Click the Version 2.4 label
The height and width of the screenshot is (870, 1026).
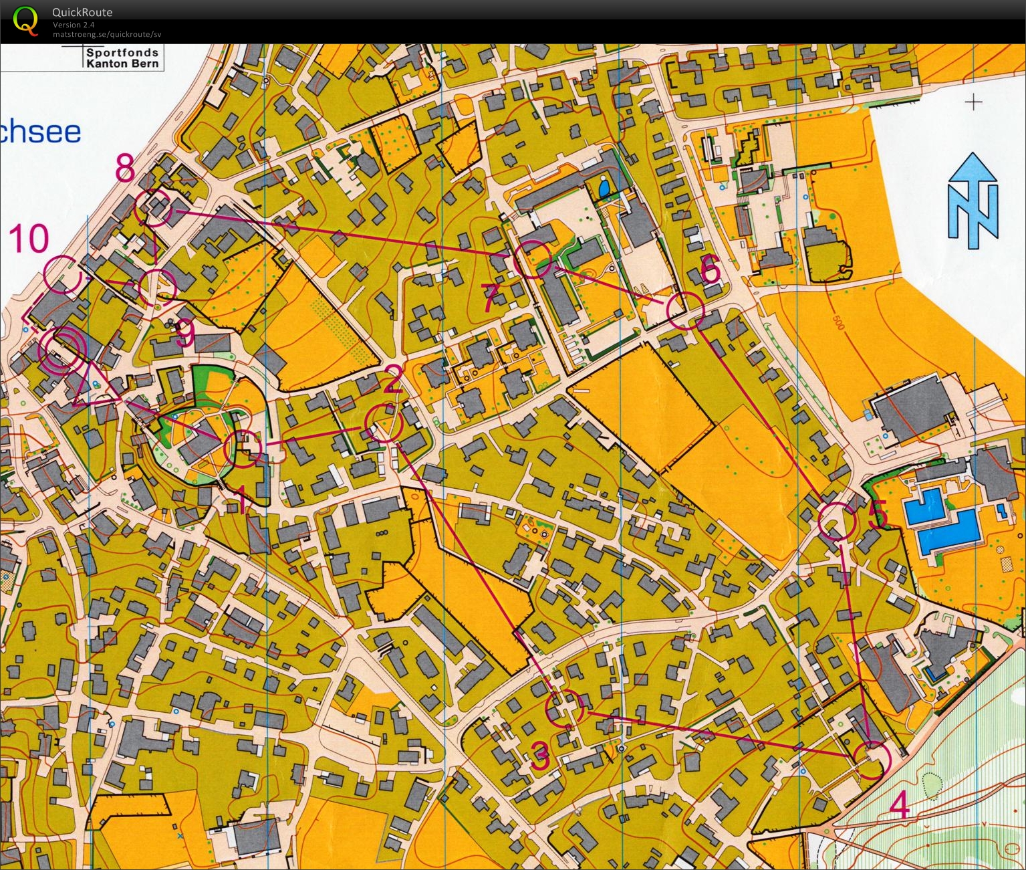pos(73,25)
